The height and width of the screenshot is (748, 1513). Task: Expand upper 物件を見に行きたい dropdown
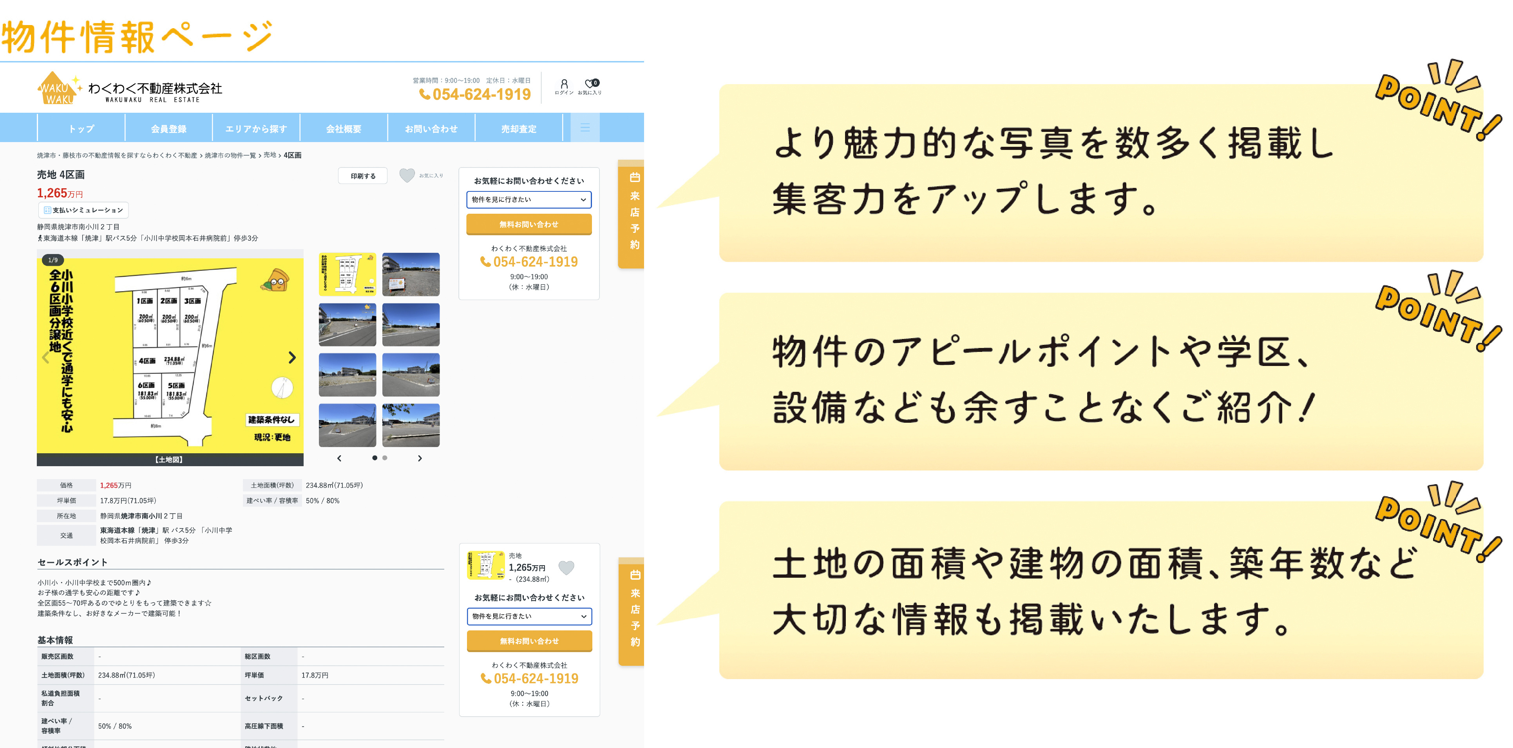(x=528, y=200)
